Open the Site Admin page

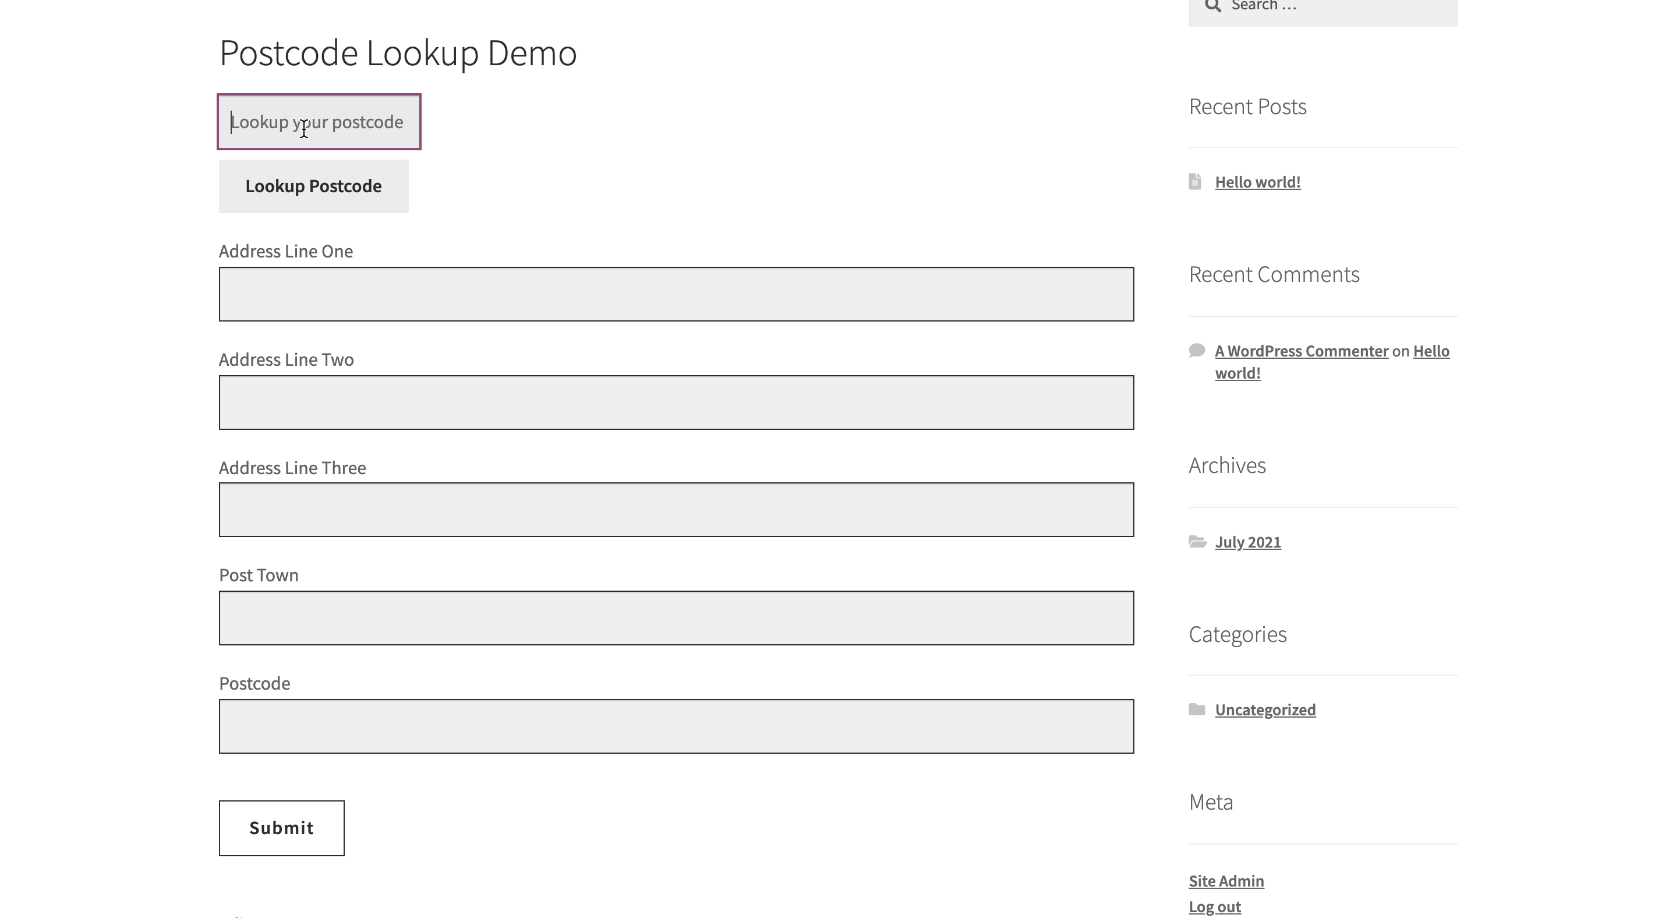coord(1226,880)
